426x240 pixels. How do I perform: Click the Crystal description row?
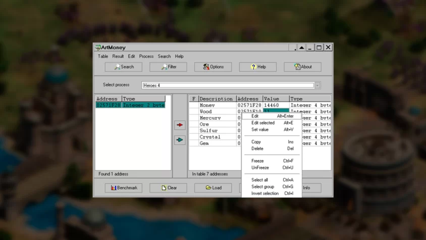tap(218, 137)
